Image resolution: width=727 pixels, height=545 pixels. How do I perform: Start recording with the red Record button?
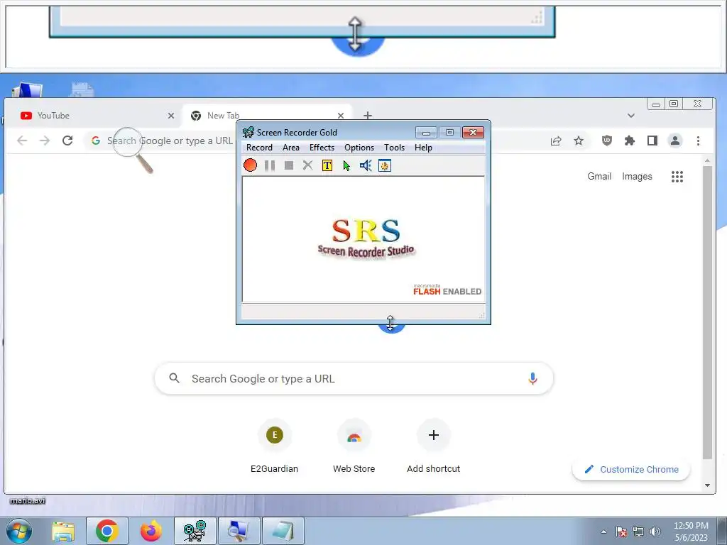point(250,165)
